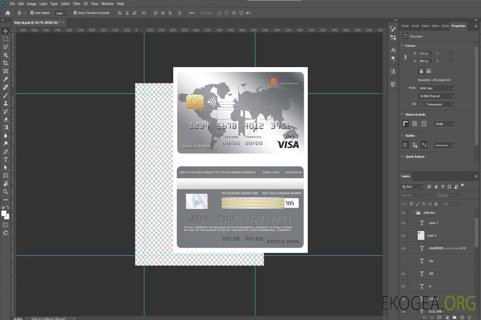Select the Clone Stamp tool
The height and width of the screenshot is (320, 481).
pyautogui.click(x=5, y=103)
